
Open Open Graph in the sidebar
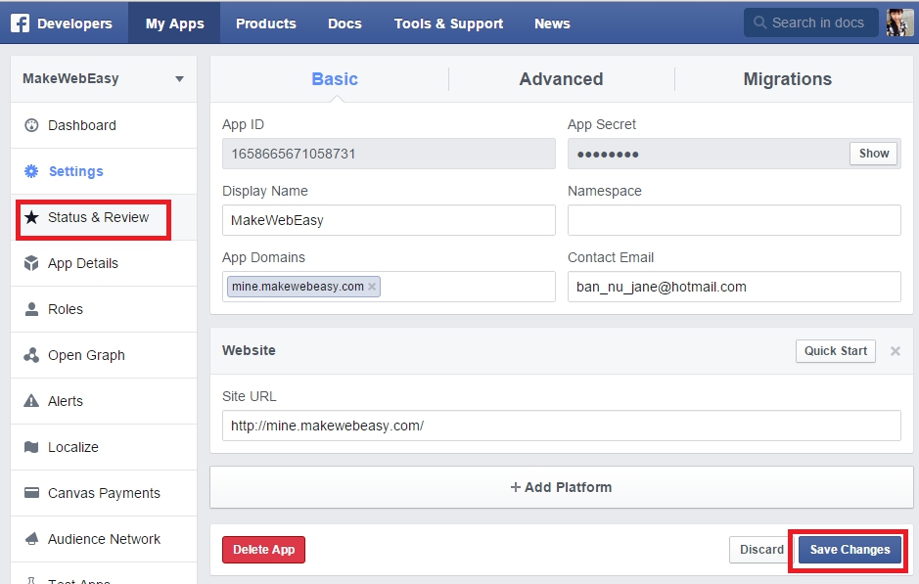coord(104,355)
